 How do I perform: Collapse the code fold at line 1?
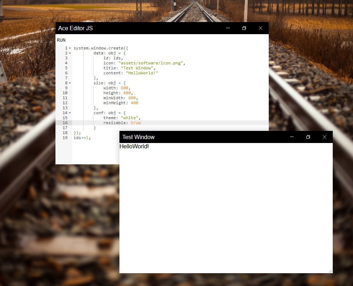pos(70,48)
